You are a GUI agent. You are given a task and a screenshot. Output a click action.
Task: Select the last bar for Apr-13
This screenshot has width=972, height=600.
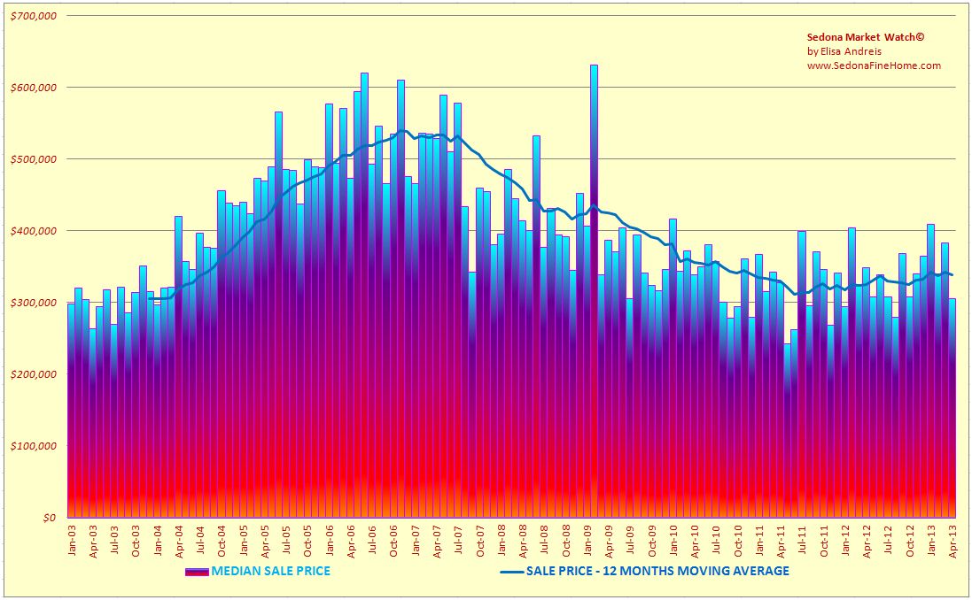coord(953,408)
